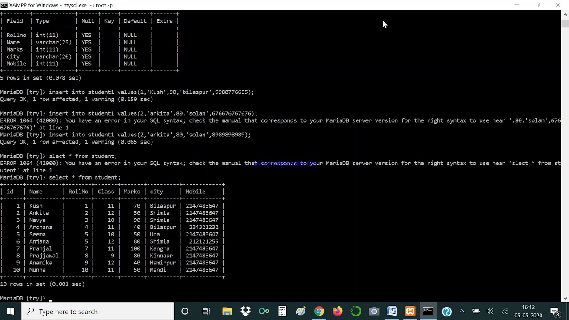Viewport: 569px width, 320px height.
Task: Click the Extra column header
Action: (164, 21)
